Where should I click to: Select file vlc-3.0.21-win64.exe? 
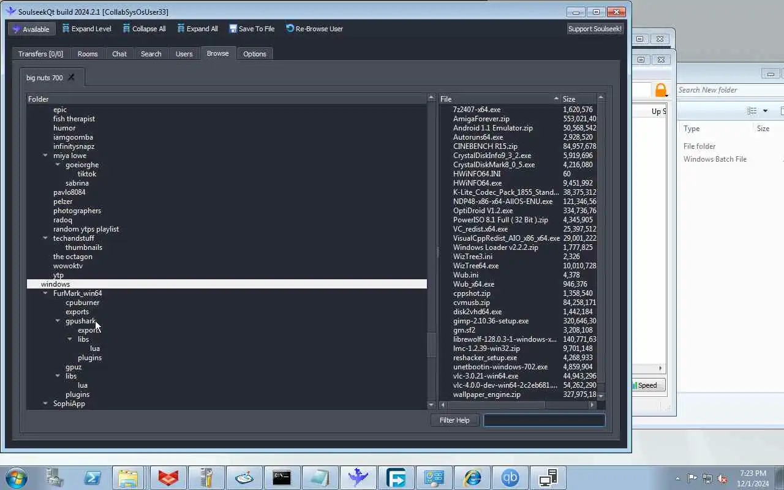pyautogui.click(x=485, y=376)
